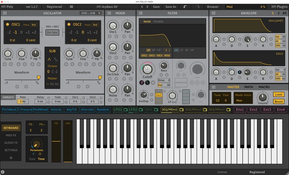Click the TV icon next to LFO1
Viewport: 289px width, 175px height.
click(125, 110)
